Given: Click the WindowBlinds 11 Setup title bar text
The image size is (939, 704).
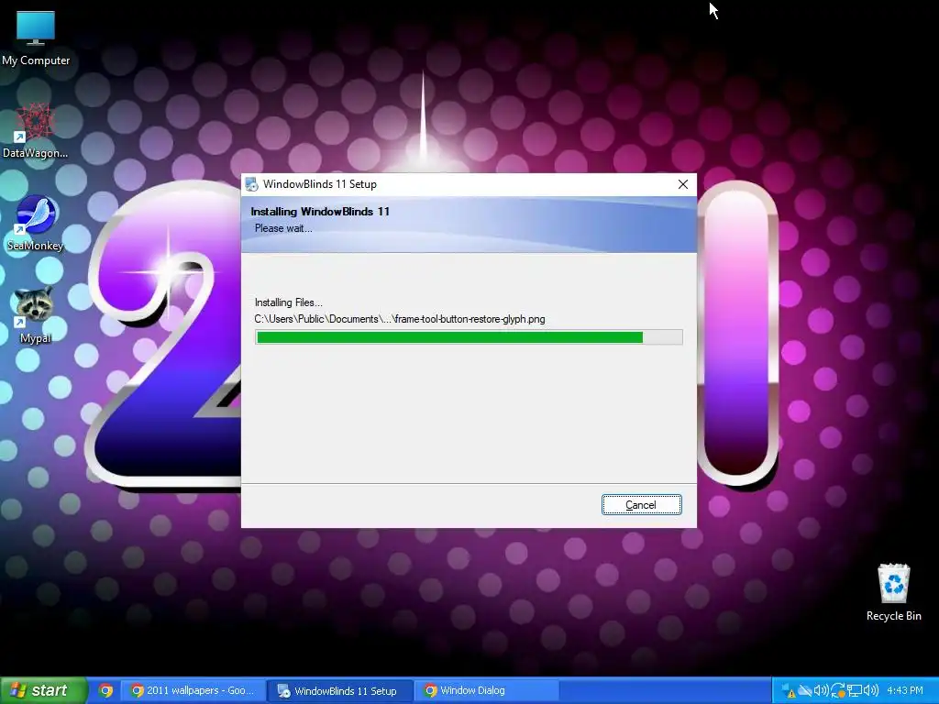Looking at the screenshot, I should coord(320,184).
